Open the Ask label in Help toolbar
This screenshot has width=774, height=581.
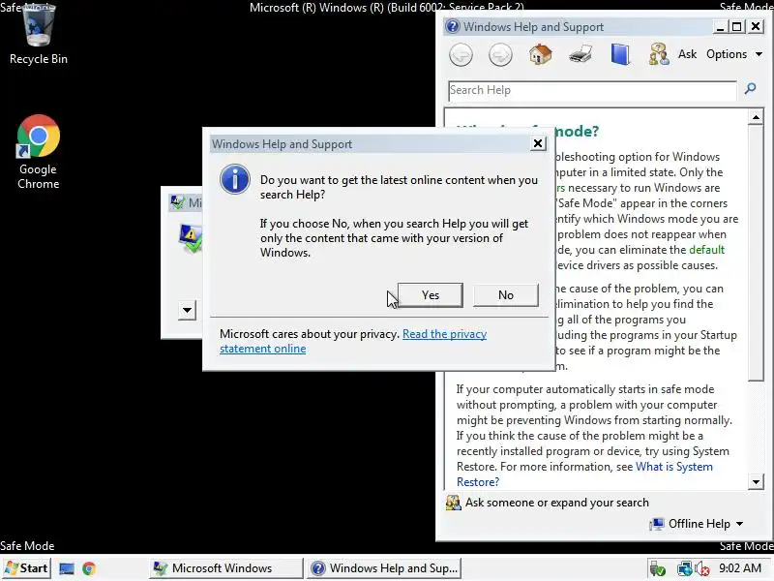687,54
